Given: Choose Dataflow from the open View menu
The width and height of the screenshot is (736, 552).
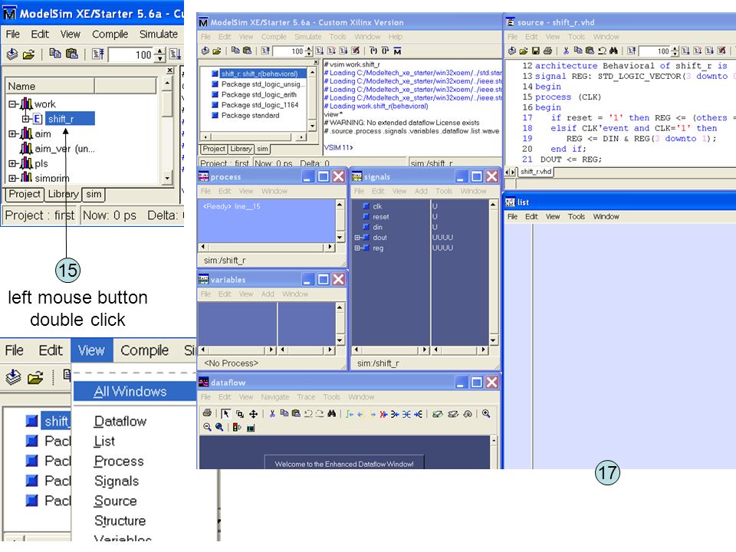Looking at the screenshot, I should (120, 421).
